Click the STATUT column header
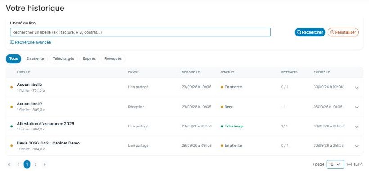This screenshot has width=369, height=171. (x=227, y=72)
